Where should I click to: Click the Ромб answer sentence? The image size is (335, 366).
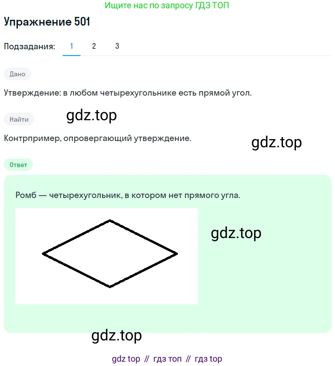(x=128, y=195)
